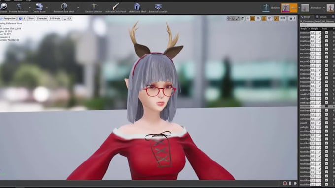Select the scale gizmo tool in viewport

(x=238, y=19)
